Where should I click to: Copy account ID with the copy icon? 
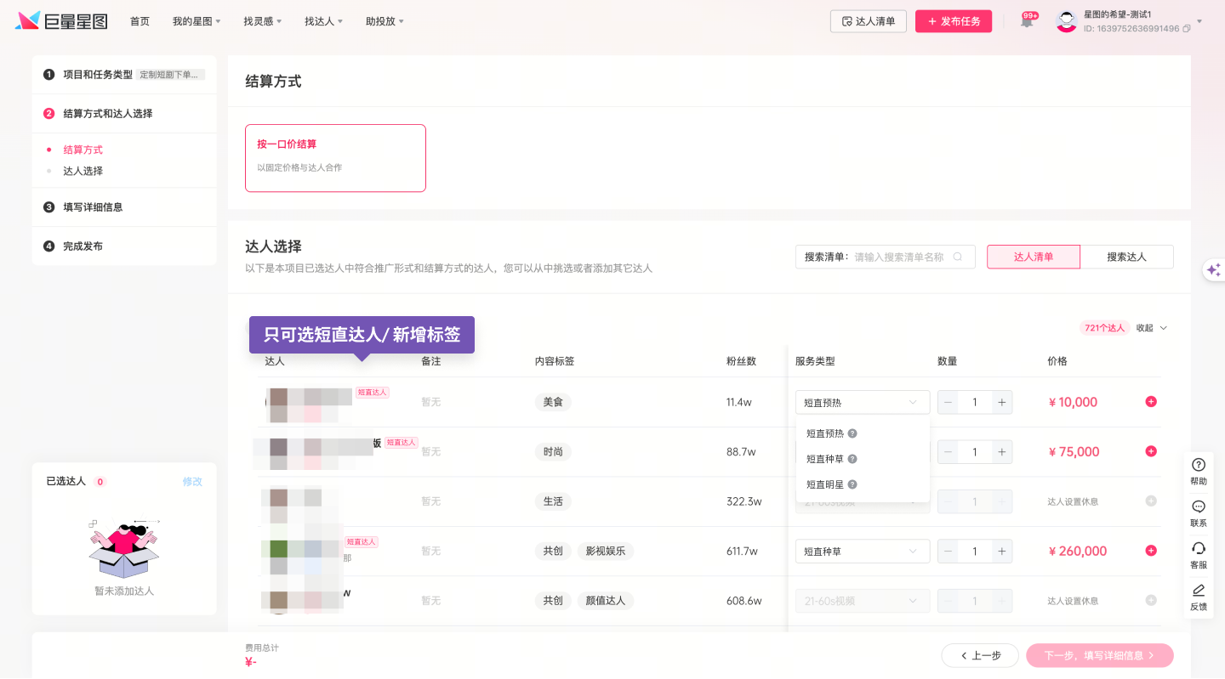[x=1187, y=29]
